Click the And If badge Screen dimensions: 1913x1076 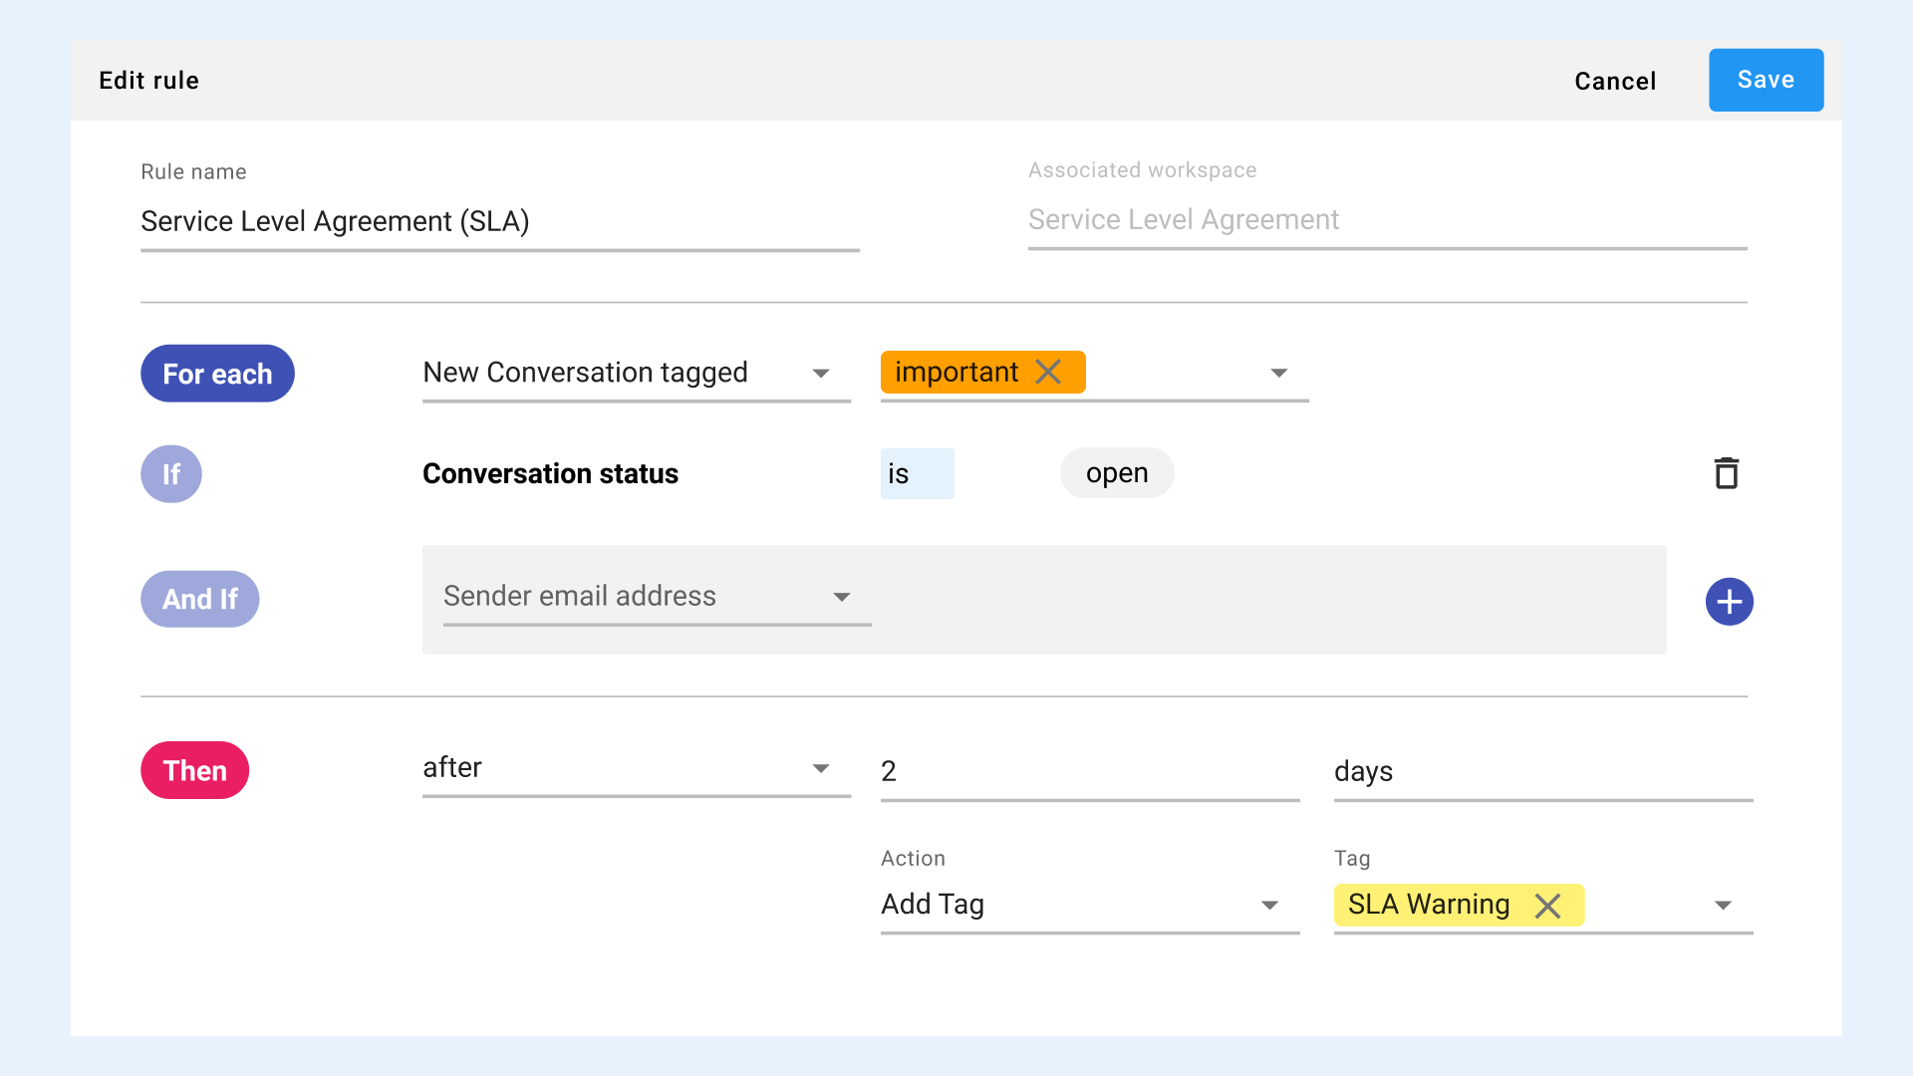click(199, 599)
